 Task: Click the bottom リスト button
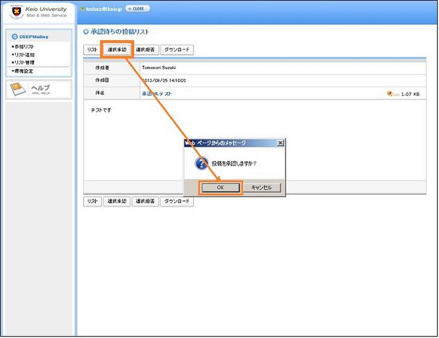(92, 202)
